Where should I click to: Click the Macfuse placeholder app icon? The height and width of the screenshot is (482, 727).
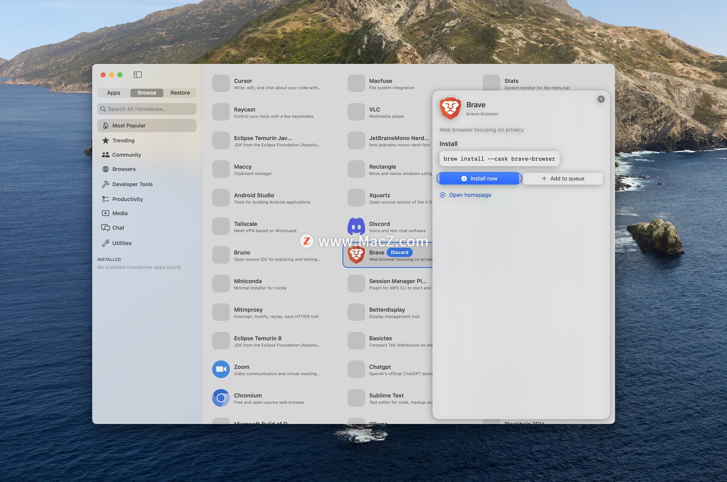356,83
